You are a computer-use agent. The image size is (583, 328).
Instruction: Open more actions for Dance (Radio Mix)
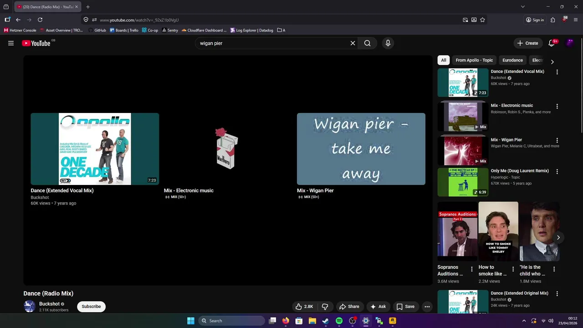click(427, 307)
